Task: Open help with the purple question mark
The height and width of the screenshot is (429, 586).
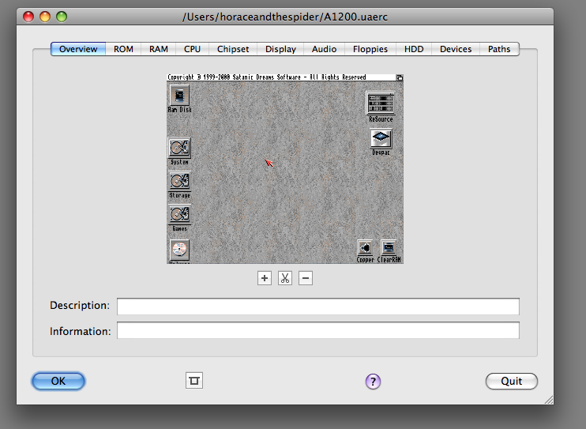Action: (373, 382)
